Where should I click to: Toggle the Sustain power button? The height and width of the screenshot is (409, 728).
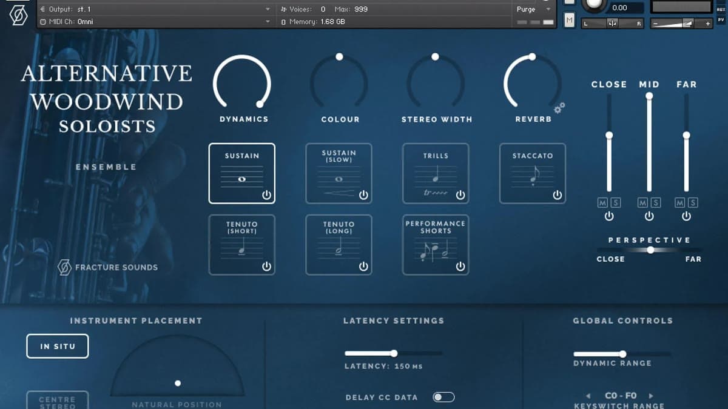[266, 195]
